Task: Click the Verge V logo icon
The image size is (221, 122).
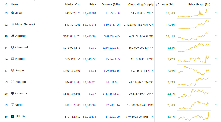Action: [13, 105]
